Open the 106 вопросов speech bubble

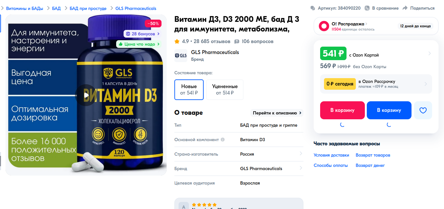(x=237, y=41)
